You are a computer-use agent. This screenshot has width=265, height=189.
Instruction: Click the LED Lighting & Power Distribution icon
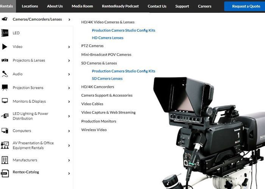[5, 116]
